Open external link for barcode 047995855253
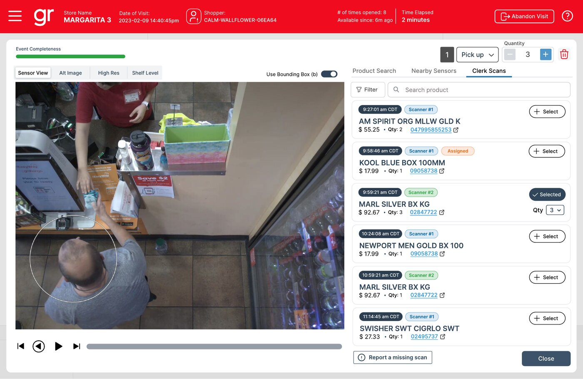 click(456, 130)
